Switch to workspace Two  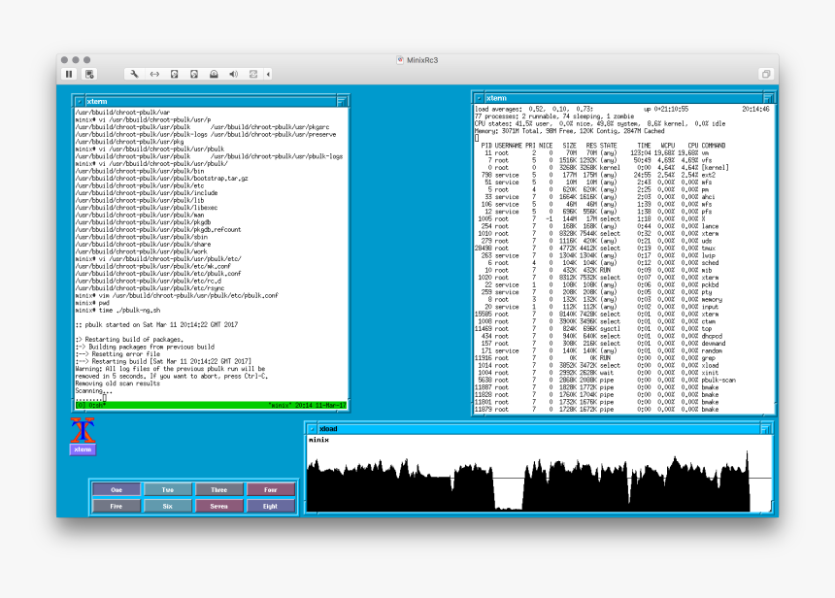point(168,489)
